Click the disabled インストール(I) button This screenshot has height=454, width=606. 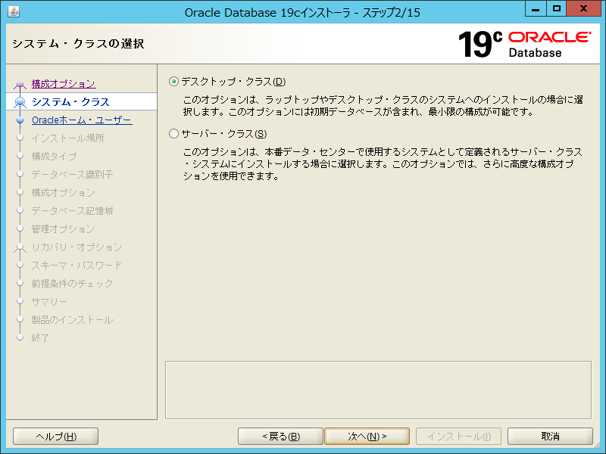click(x=459, y=437)
